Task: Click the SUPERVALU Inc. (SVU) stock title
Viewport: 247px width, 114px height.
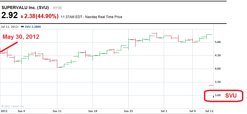Action: coord(25,8)
